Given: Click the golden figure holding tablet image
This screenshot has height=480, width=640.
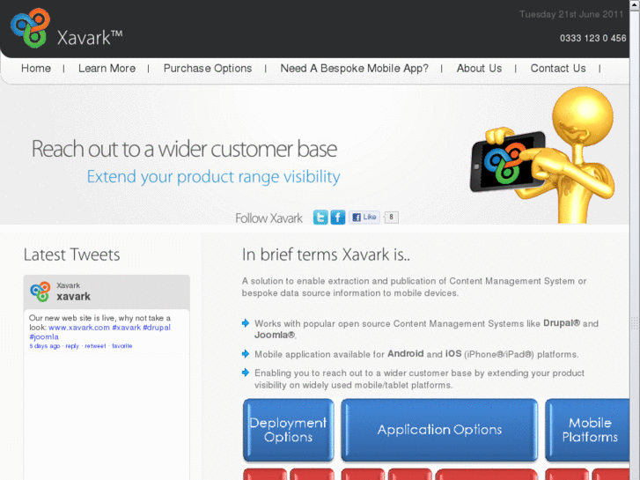Looking at the screenshot, I should tap(543, 155).
